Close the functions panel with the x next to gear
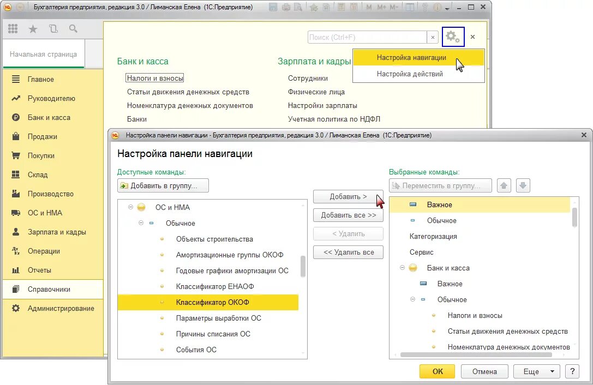Viewport: 593px width, 385px height. coord(473,37)
